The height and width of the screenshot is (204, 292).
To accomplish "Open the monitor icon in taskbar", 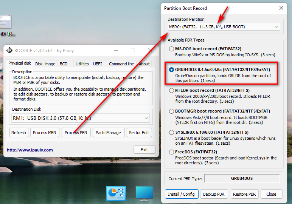I will (144, 193).
